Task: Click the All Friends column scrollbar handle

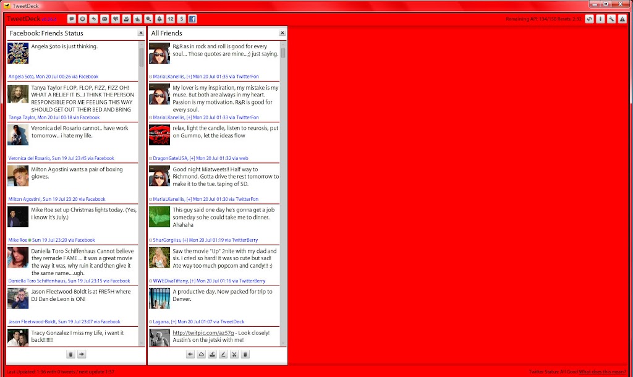Action: tap(283, 53)
